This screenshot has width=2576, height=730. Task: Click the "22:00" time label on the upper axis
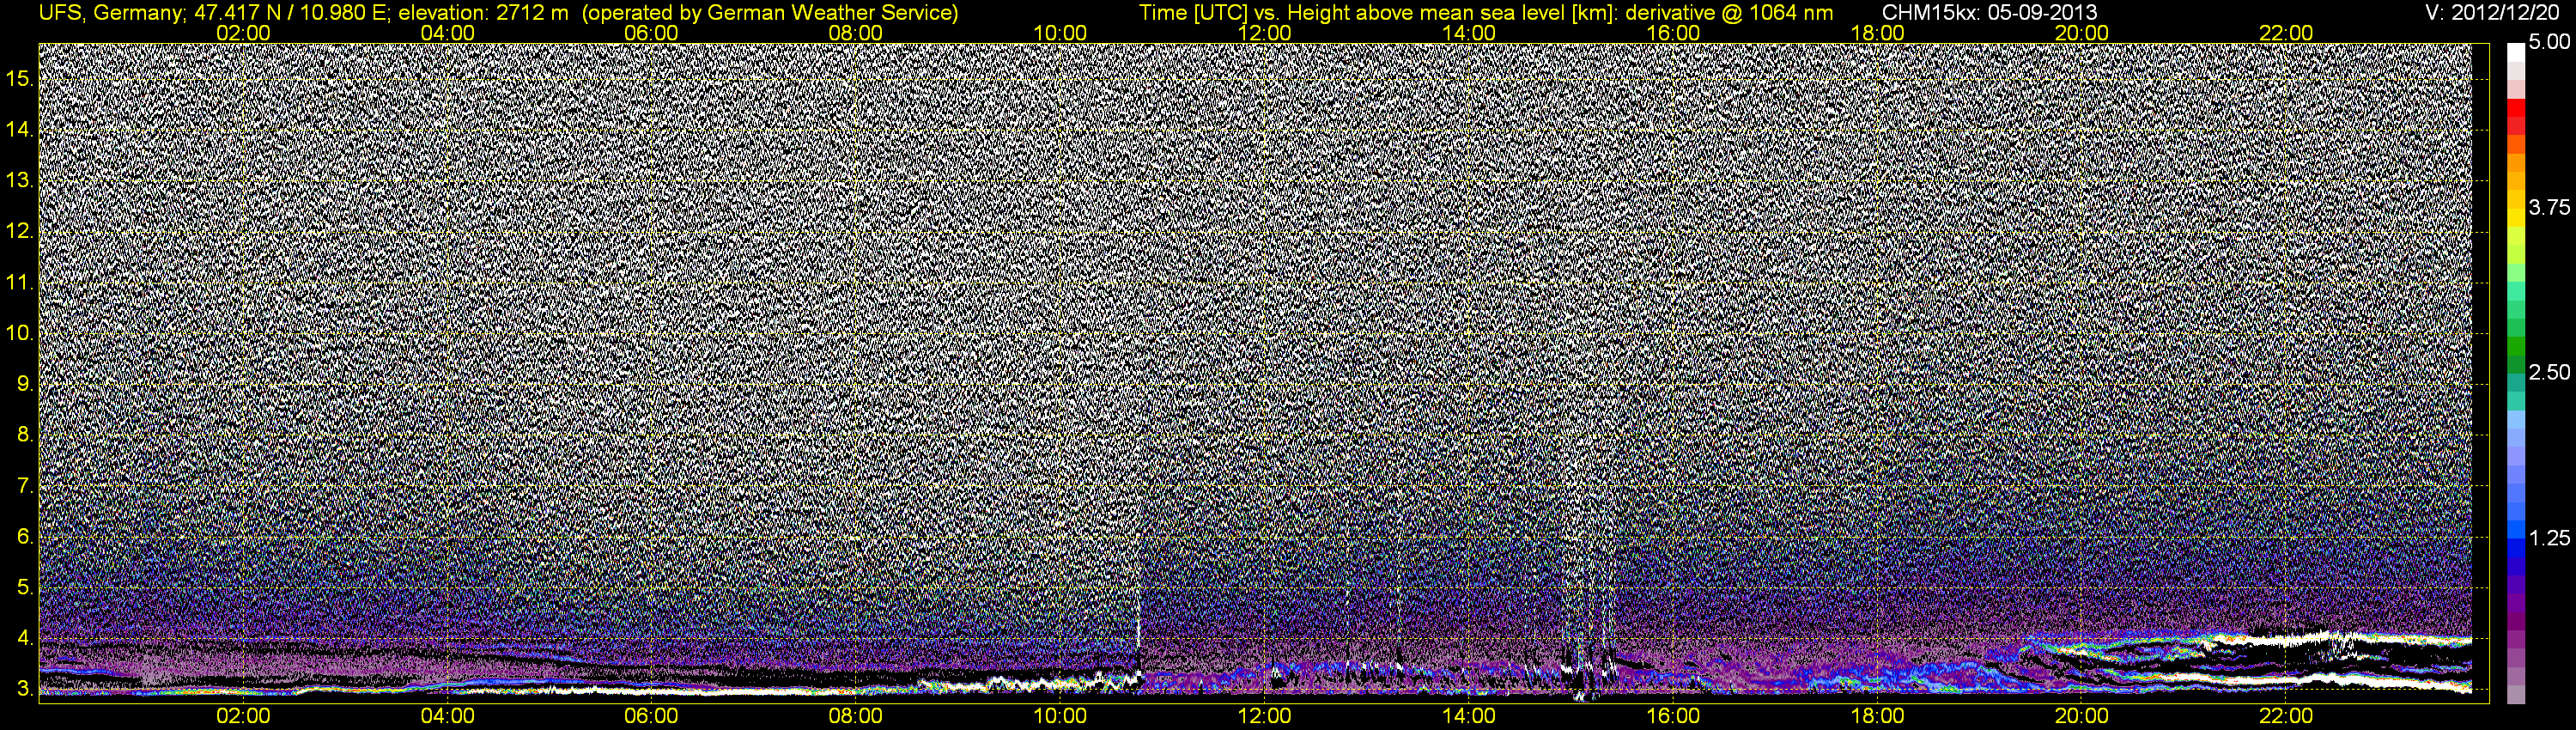click(2286, 33)
